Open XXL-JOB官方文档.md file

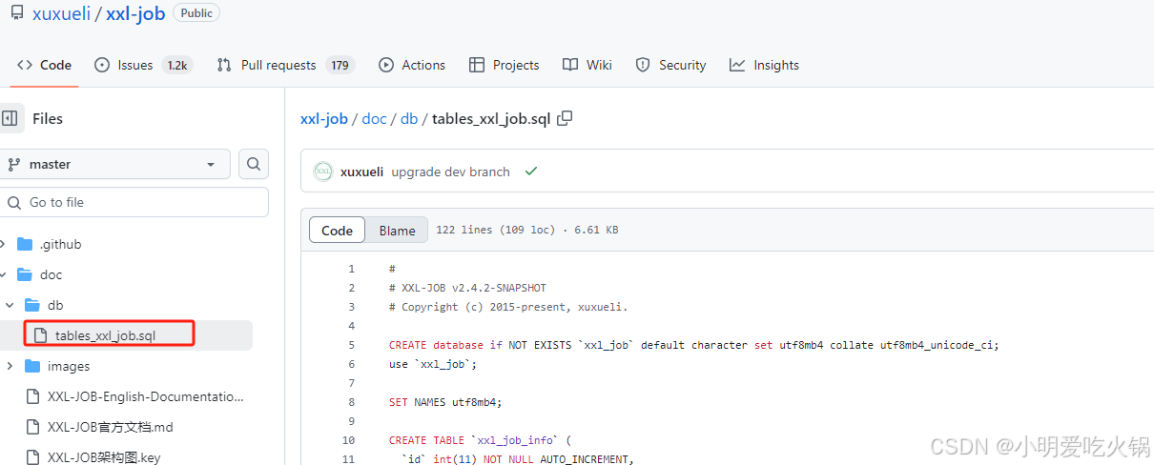[110, 427]
